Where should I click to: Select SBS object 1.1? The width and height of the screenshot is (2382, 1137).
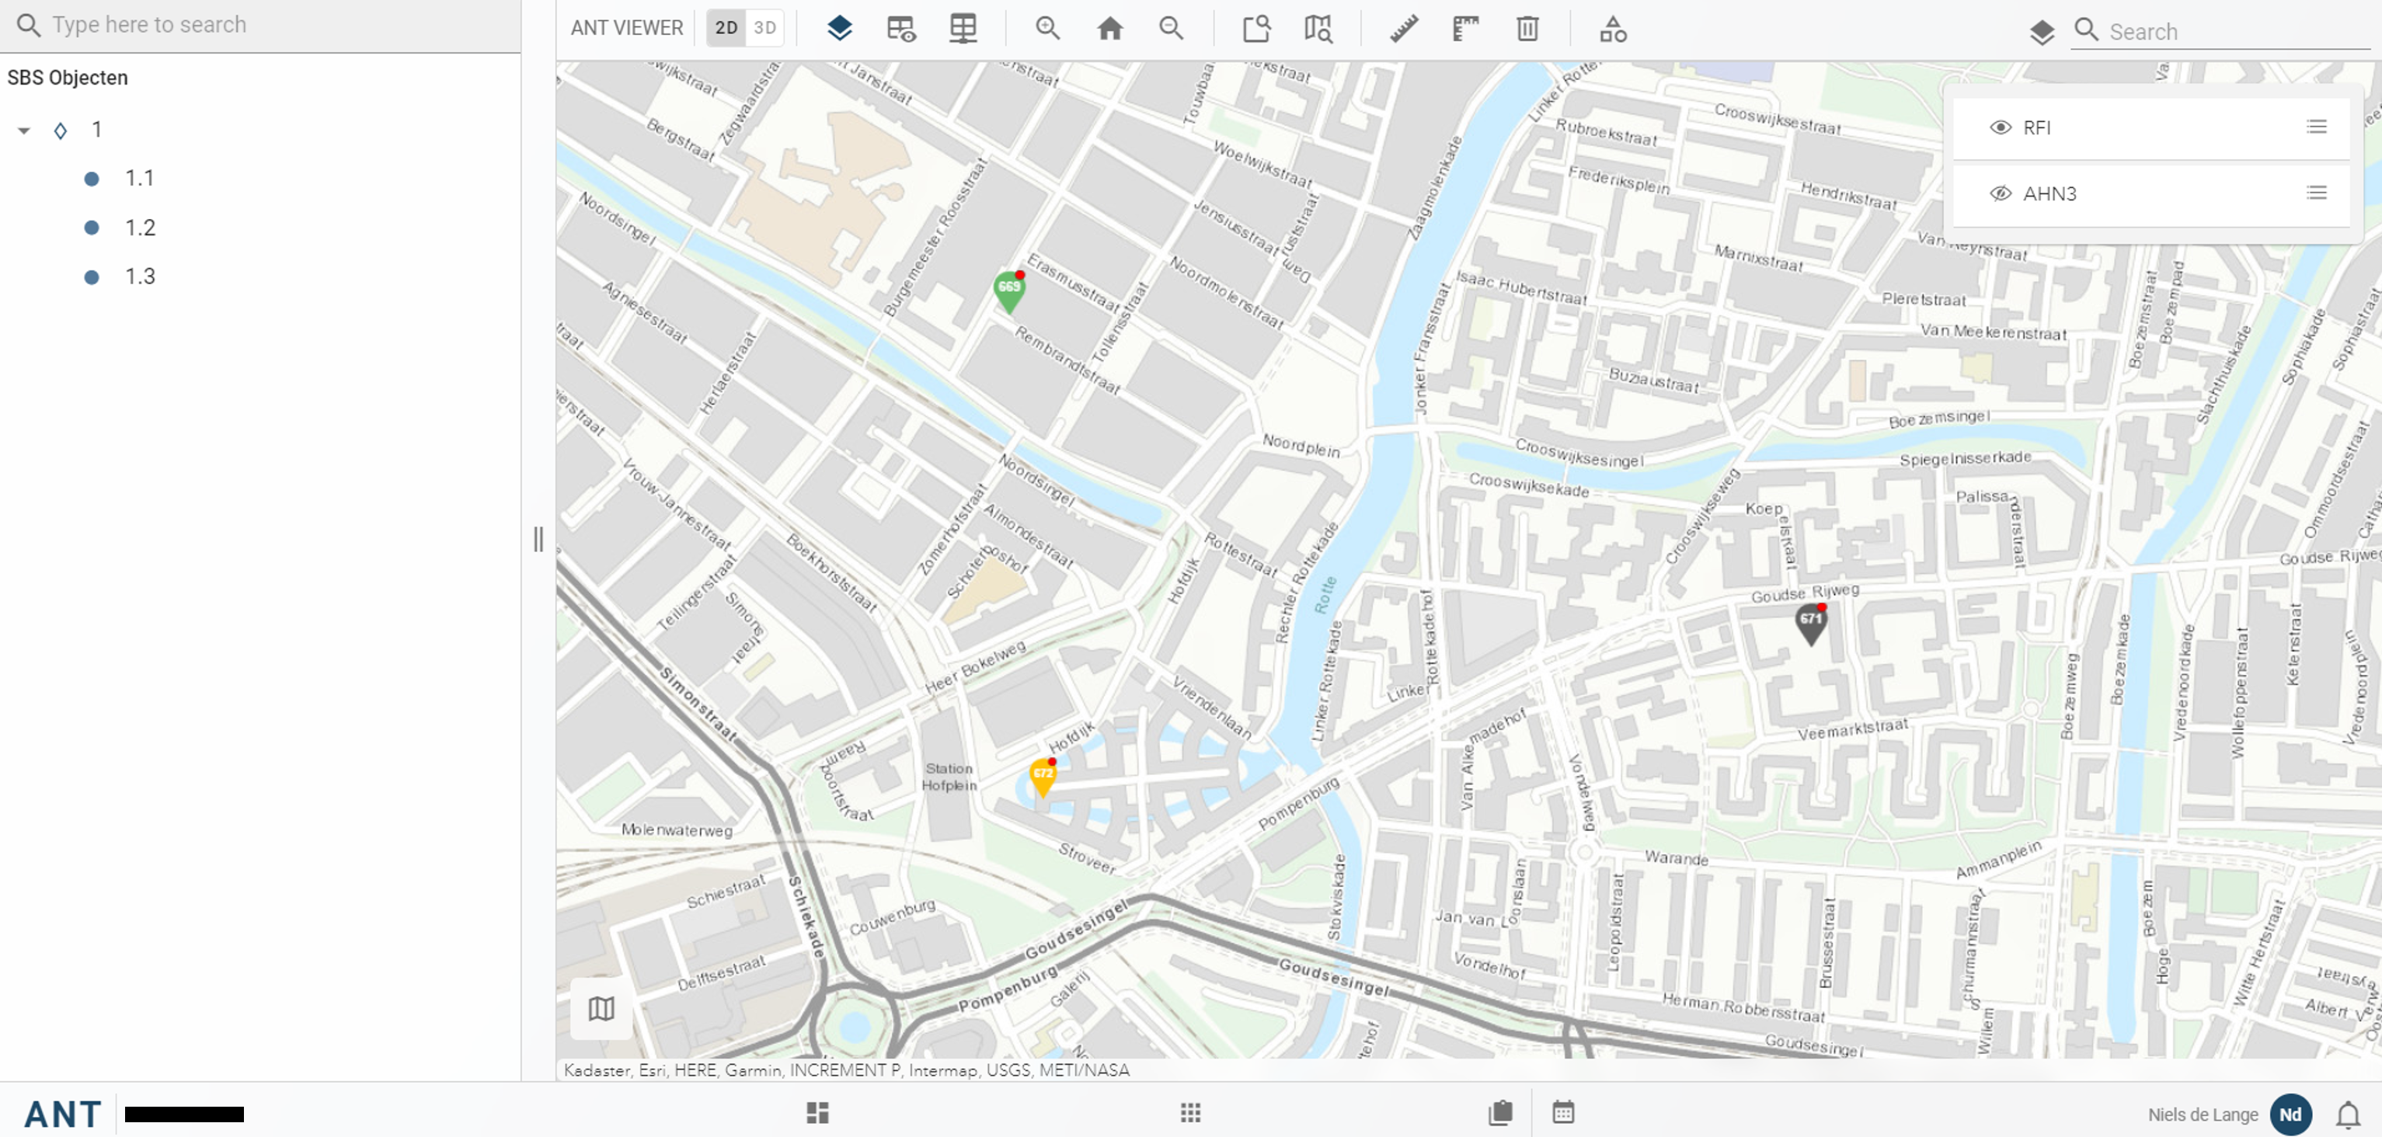click(x=140, y=179)
